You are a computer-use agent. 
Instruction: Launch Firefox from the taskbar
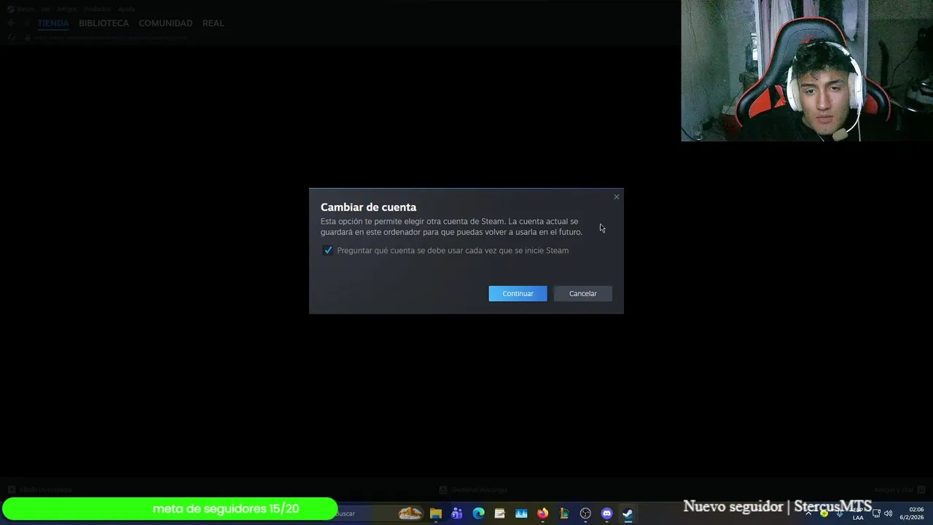[x=542, y=513]
